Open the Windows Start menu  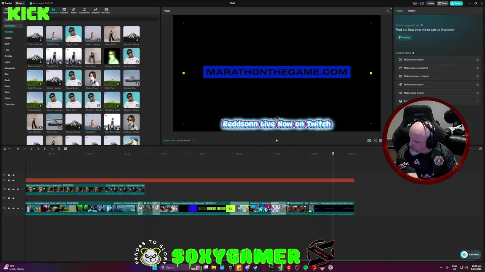(155, 267)
